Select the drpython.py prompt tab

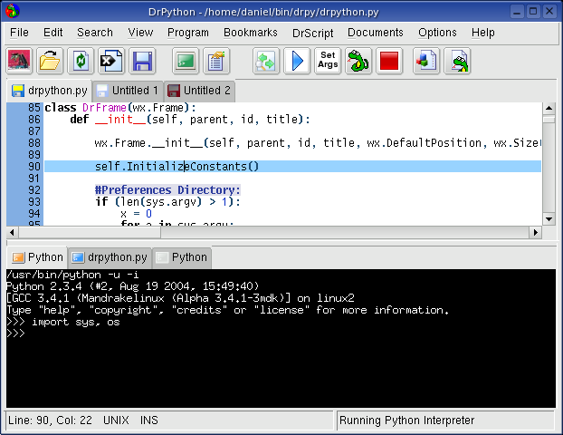110,257
